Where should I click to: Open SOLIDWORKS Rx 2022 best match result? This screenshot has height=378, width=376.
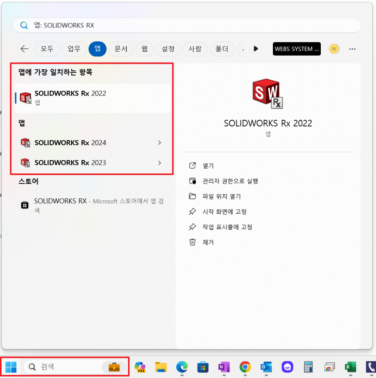[x=93, y=98]
